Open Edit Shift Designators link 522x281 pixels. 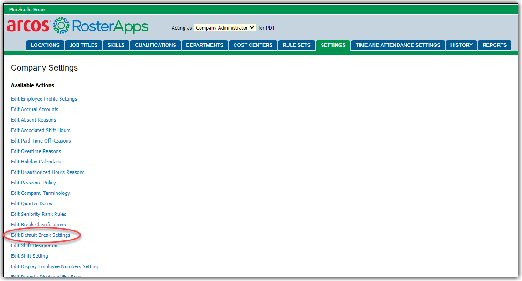[x=35, y=245]
